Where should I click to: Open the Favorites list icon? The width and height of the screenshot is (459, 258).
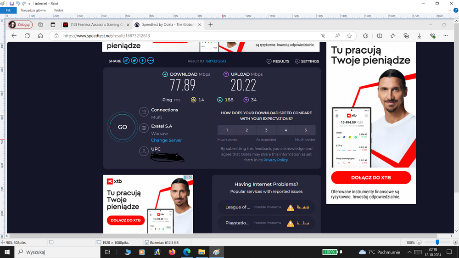point(393,36)
